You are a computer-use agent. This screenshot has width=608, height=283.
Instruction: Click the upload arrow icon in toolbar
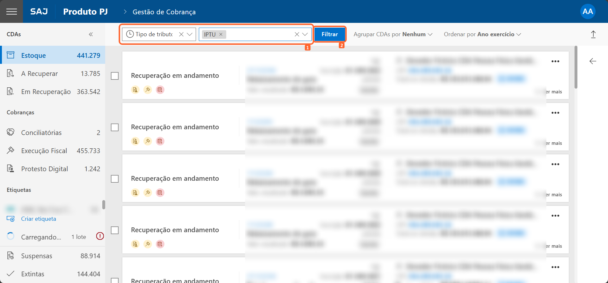(x=593, y=34)
